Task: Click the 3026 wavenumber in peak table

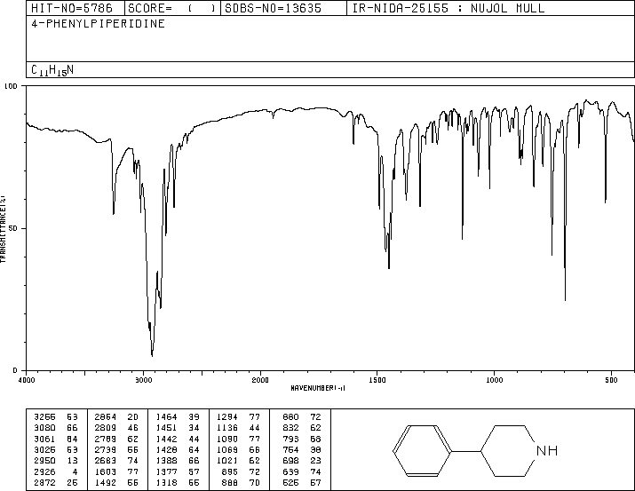Action: 44,449
